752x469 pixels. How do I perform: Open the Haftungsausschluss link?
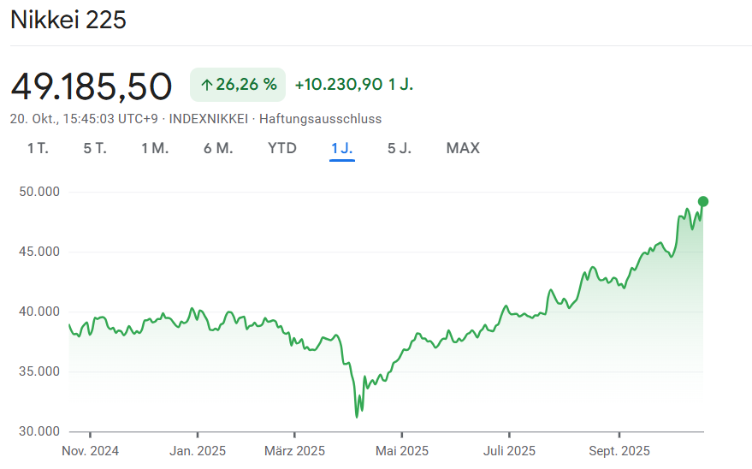(x=320, y=119)
